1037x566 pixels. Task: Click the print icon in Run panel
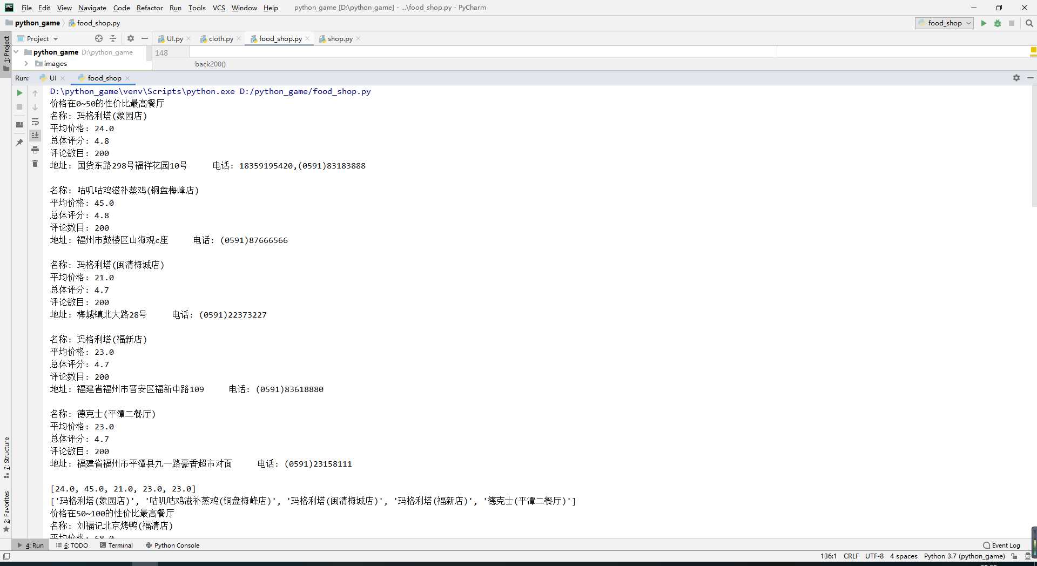[x=35, y=150]
